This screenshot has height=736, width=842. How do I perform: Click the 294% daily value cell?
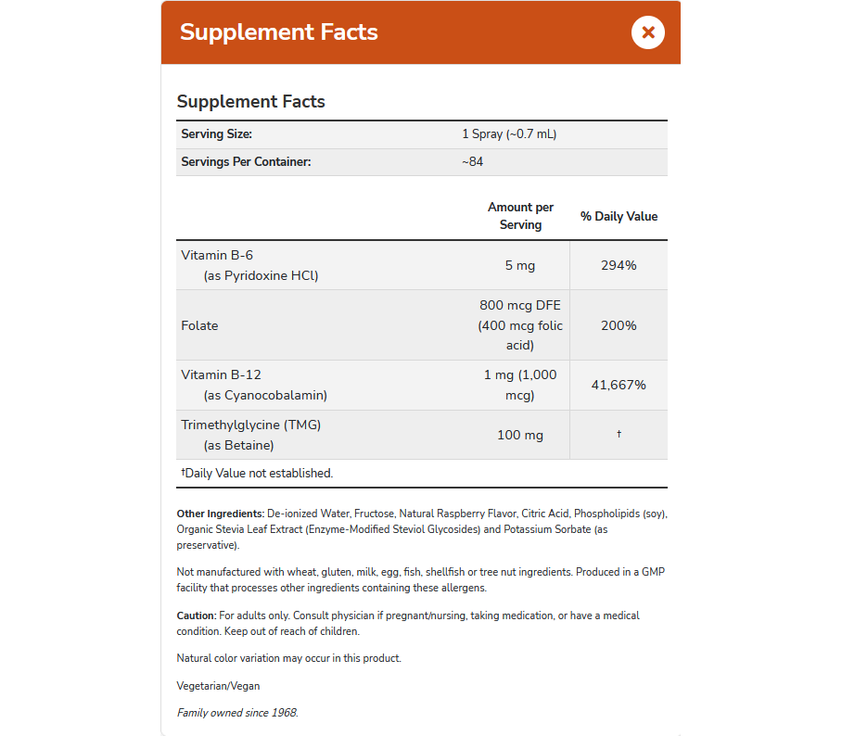619,264
